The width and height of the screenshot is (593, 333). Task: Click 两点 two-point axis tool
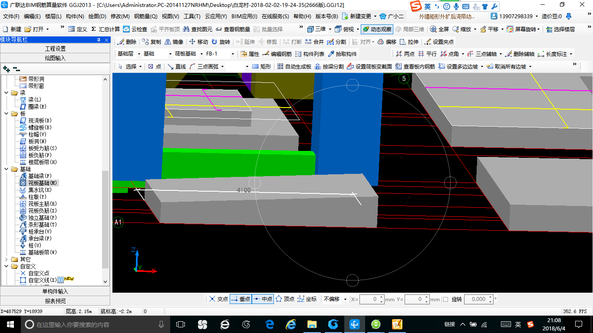(405, 54)
